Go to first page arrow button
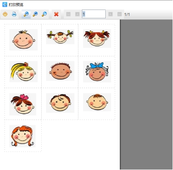 (x=68, y=14)
